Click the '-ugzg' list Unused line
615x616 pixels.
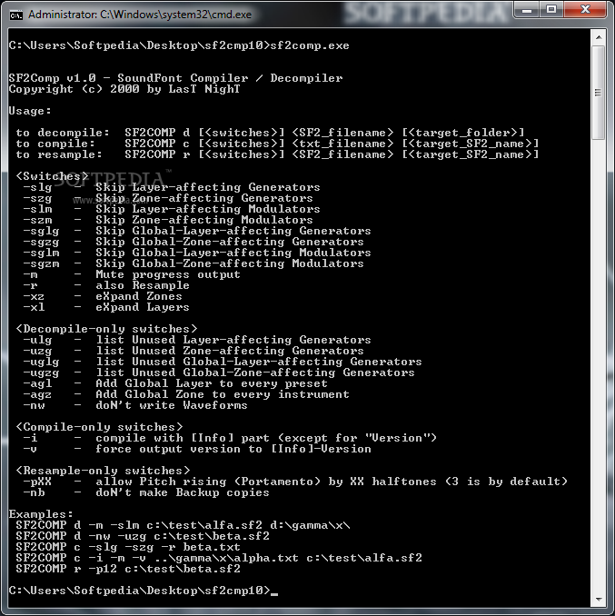pyautogui.click(x=219, y=373)
